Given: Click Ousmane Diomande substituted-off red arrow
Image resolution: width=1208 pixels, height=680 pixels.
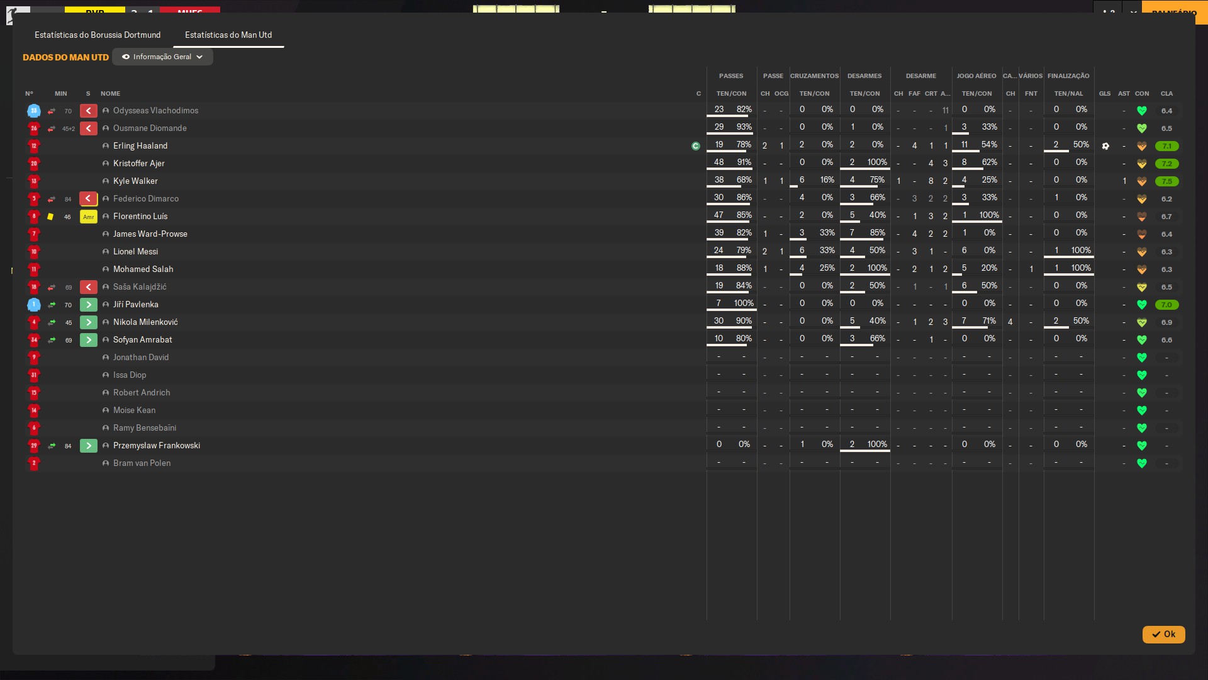Looking at the screenshot, I should point(89,128).
